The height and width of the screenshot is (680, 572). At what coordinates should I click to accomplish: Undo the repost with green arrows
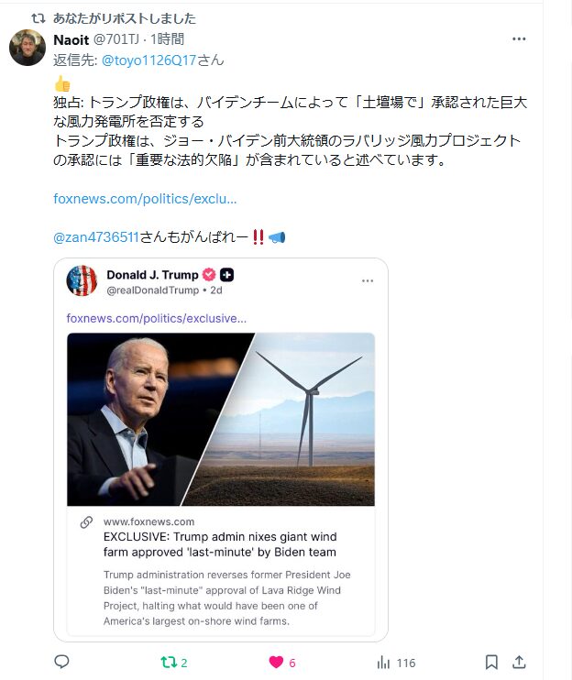pos(169,663)
